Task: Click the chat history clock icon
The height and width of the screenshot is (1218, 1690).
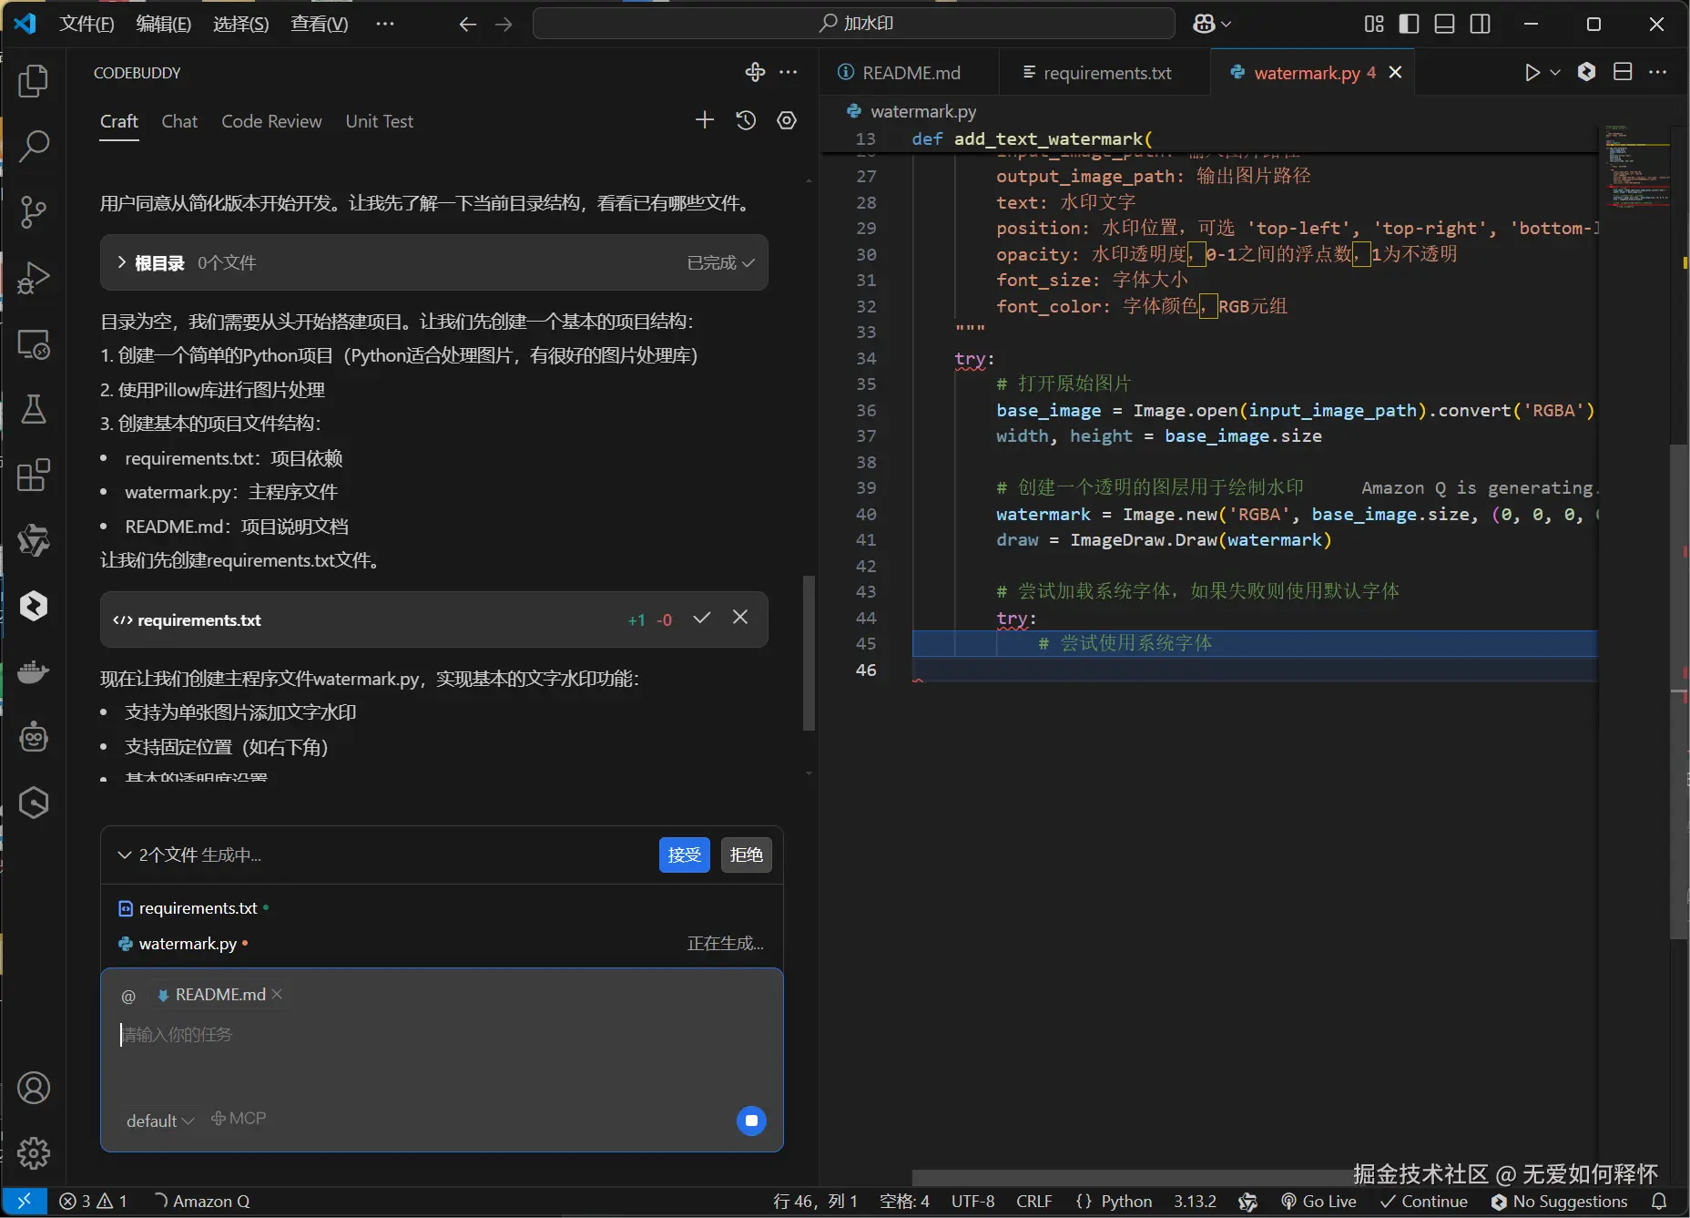Action: coord(746,120)
